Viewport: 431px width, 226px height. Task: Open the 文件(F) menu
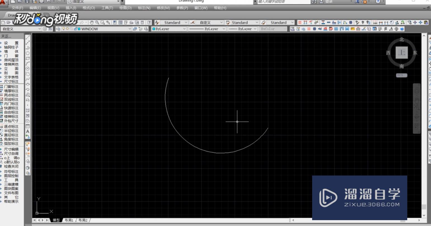[x=17, y=8]
